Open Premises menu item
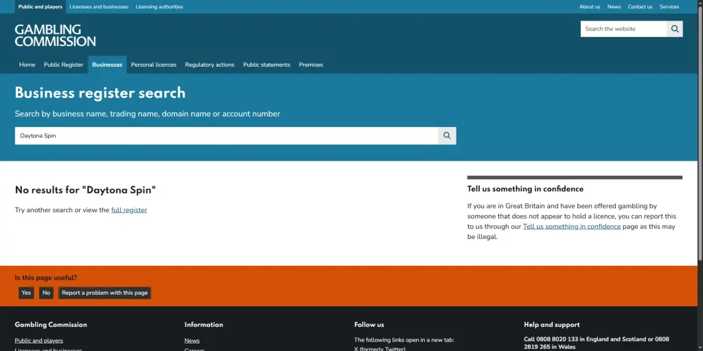Viewport: 703px width, 351px height. [x=311, y=65]
